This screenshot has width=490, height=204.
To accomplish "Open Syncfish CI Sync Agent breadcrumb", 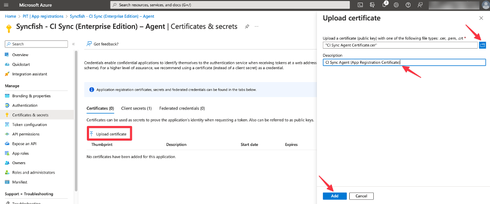I will pos(112,16).
